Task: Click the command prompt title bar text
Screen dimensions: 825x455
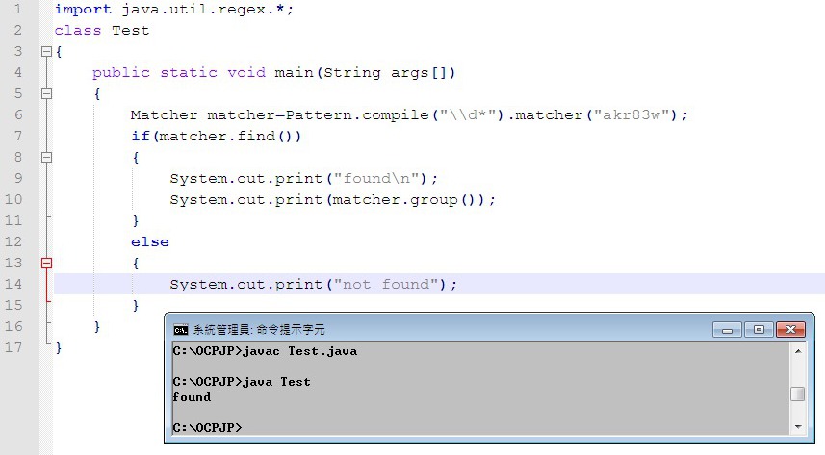Action: click(259, 329)
